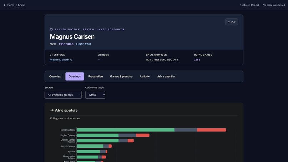Screen dimensions: 288x162
Task: Click the Nimzo-Indian Defense bar
Action: tap(91, 157)
